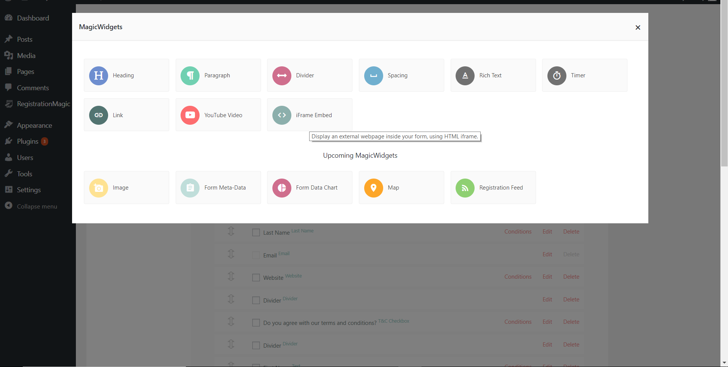This screenshot has width=728, height=367.
Task: Delete the Website field
Action: pyautogui.click(x=571, y=277)
